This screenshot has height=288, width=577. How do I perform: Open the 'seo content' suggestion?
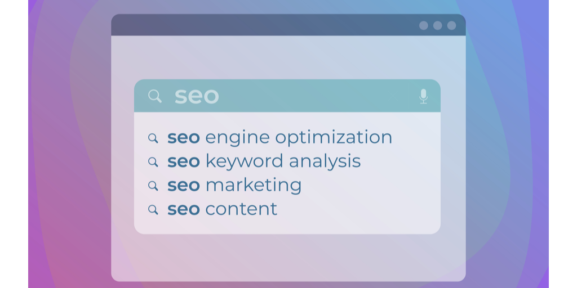pyautogui.click(x=222, y=209)
